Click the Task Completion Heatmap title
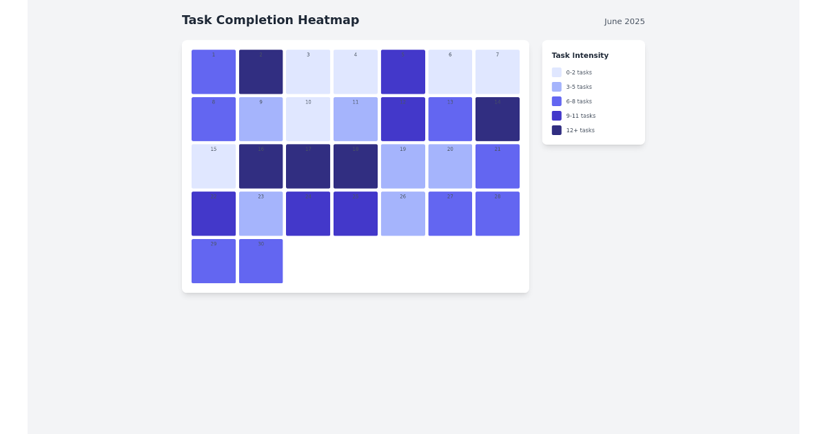Screen dimensions: 827x434 click(270, 20)
